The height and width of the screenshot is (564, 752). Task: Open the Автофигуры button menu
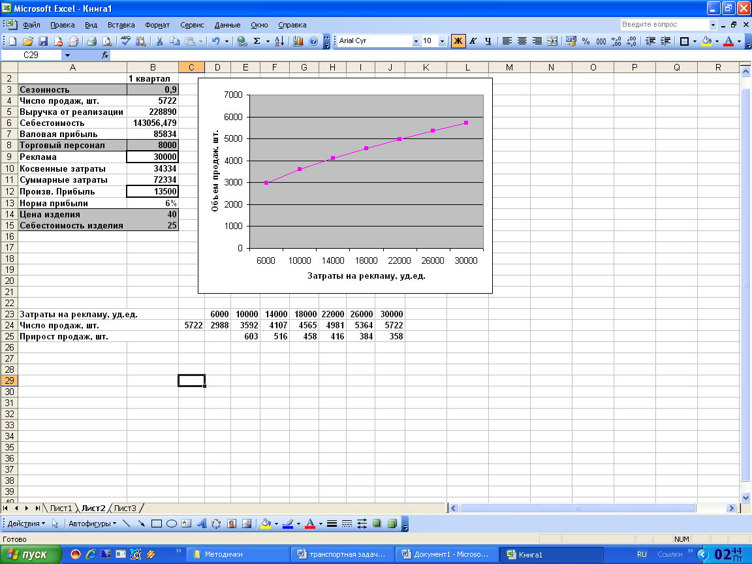[x=92, y=524]
